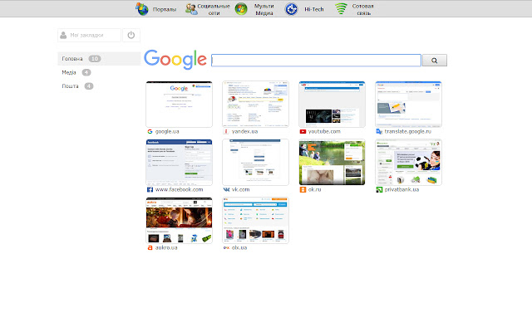
Task: Click the blue Hi-Tech round icon
Action: [x=291, y=9]
